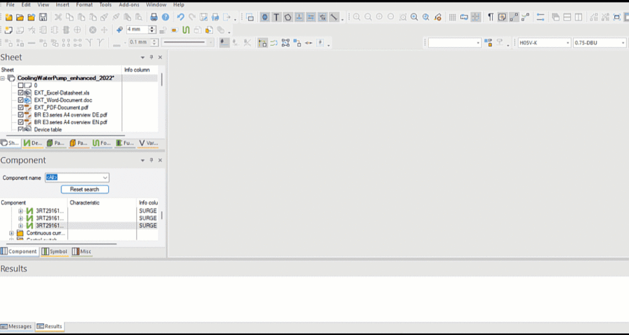
Task: Click the Reset search button
Action: [85, 190]
